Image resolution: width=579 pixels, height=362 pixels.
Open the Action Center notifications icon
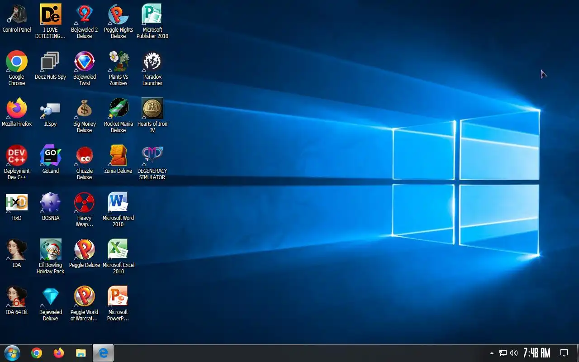pos(564,353)
